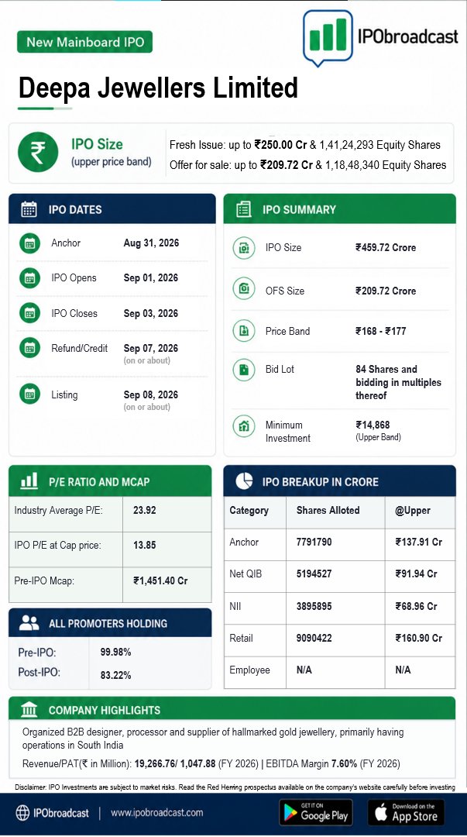Click the icon next to Minimum Investment
This screenshot has height=837, width=467.
[x=244, y=426]
